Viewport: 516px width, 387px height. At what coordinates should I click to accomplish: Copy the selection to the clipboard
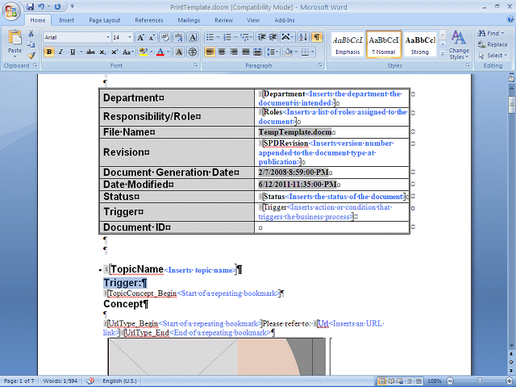pyautogui.click(x=31, y=44)
